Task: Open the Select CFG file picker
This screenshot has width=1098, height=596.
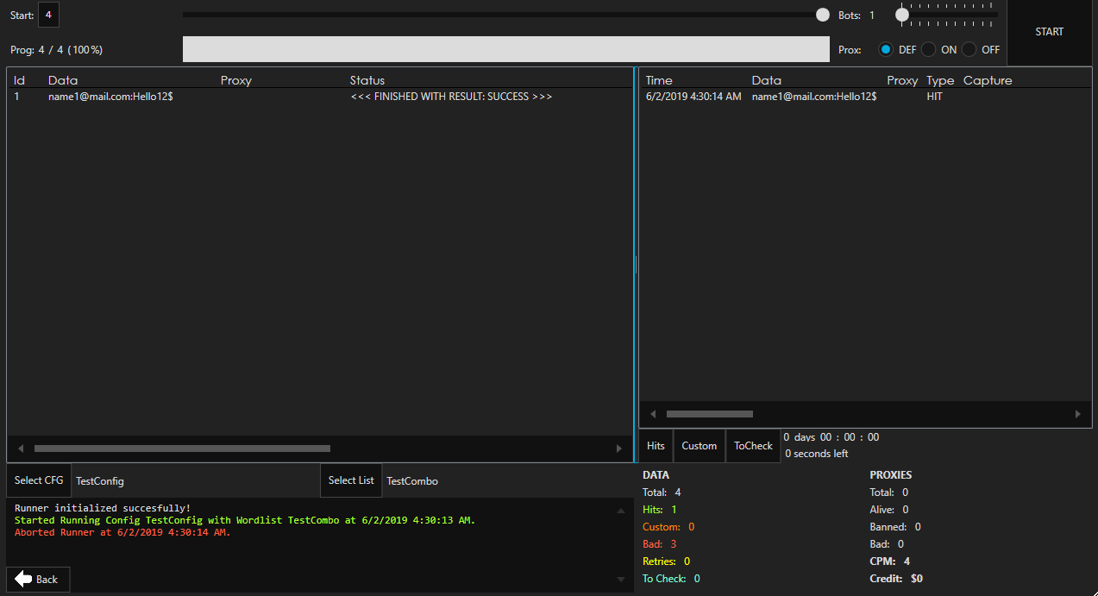Action: (38, 480)
